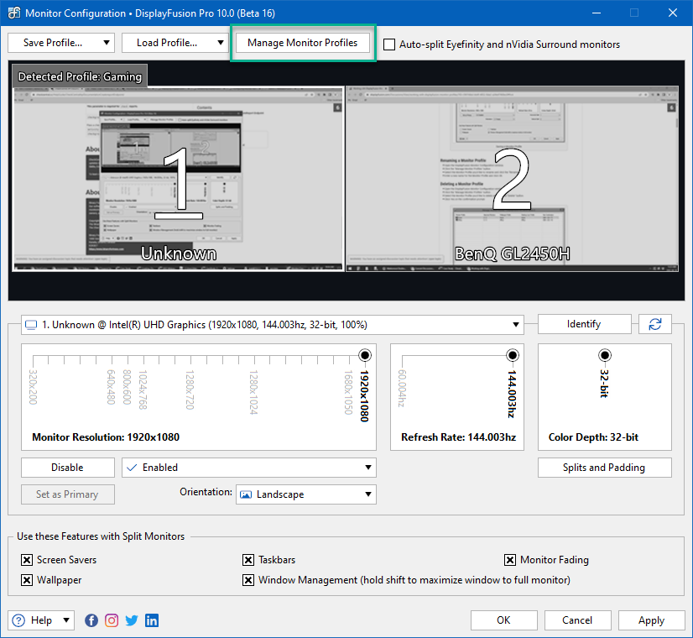Minimize the Monitor Configuration window
This screenshot has height=638, width=693.
point(597,13)
